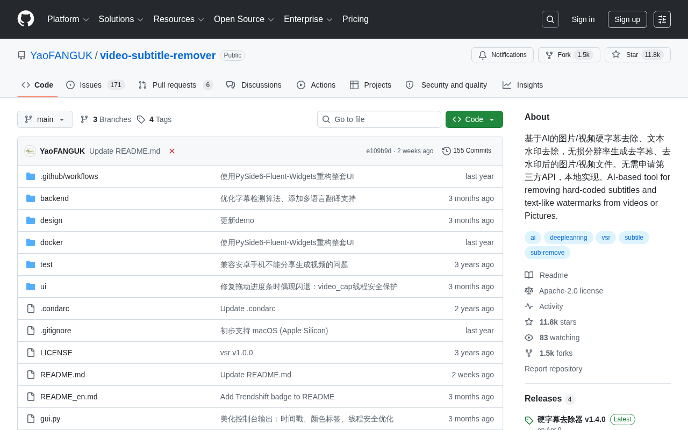The width and height of the screenshot is (688, 430).
Task: Click the docker folder icon
Action: coord(31,242)
